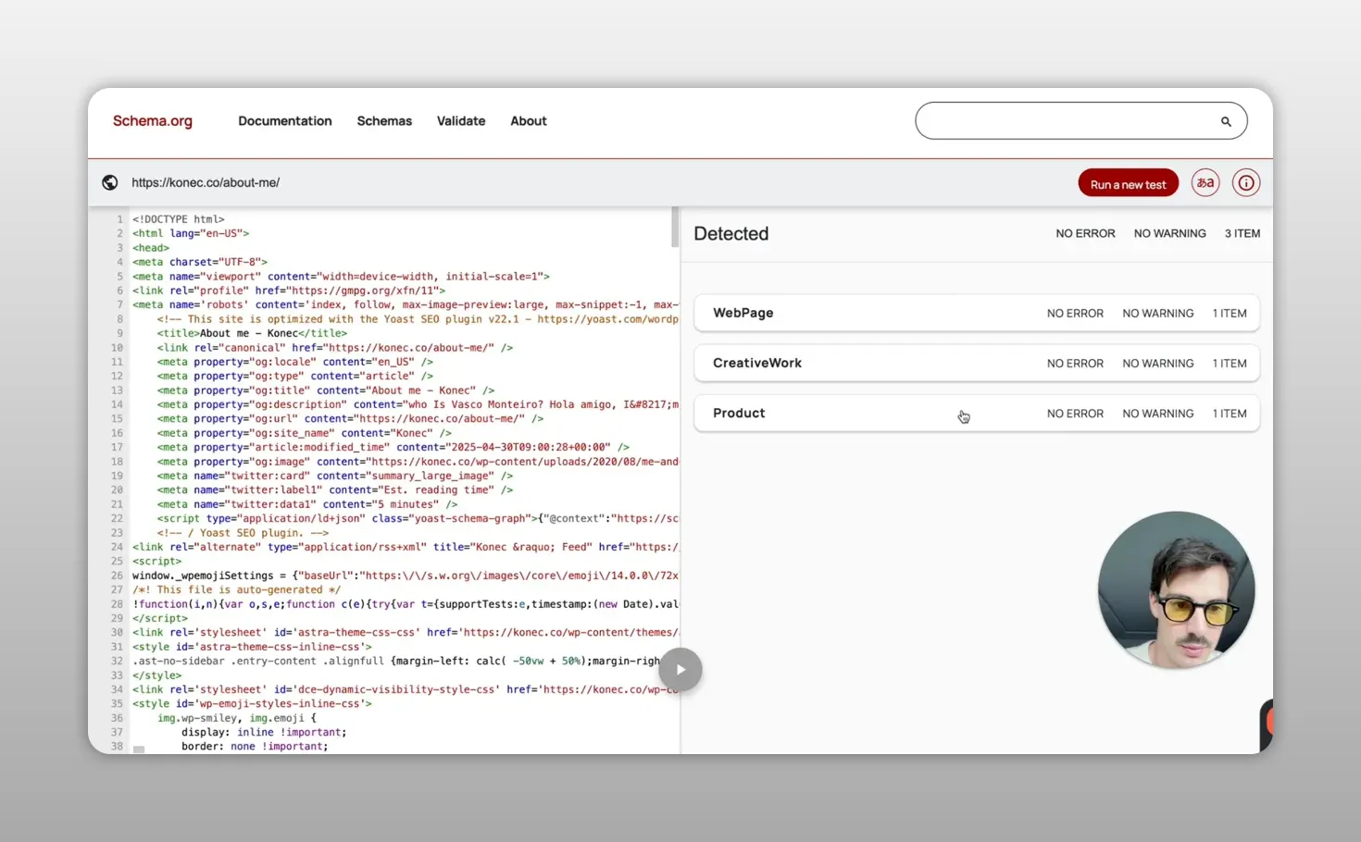Viewport: 1361px width, 842px height.
Task: Click the border: none !important line
Action: coord(255,747)
